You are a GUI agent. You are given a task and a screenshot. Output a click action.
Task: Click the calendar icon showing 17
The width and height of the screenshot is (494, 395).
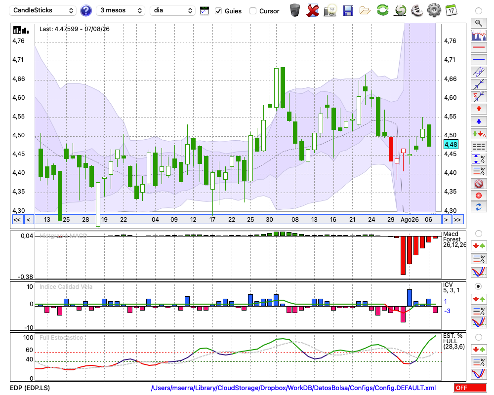[451, 10]
